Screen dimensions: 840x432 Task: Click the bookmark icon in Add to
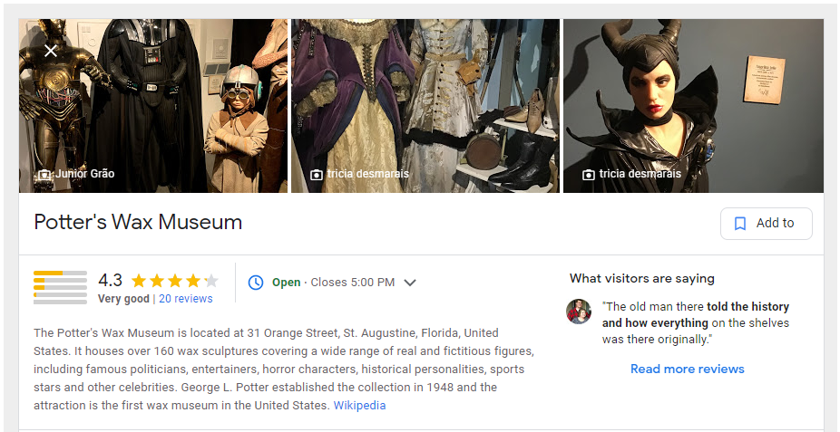click(x=740, y=224)
